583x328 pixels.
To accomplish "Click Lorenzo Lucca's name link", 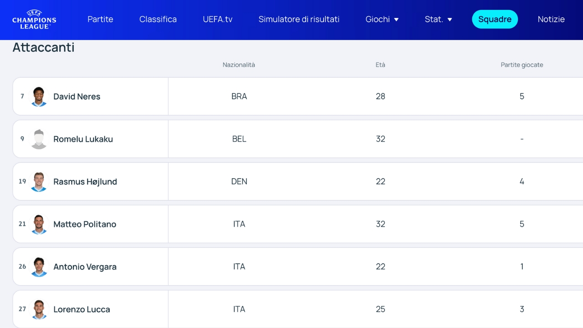I will click(82, 309).
